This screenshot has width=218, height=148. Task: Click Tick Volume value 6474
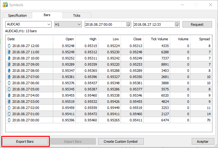pos(165,120)
